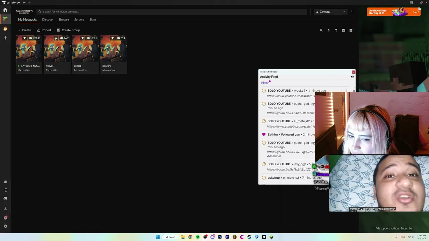Open the Servers tab

click(79, 19)
